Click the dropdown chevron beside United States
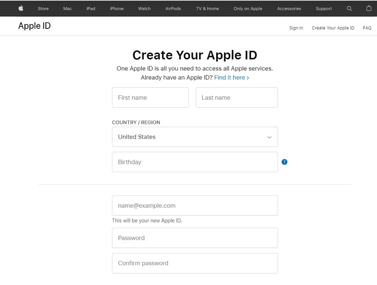377x285 pixels. (269, 137)
